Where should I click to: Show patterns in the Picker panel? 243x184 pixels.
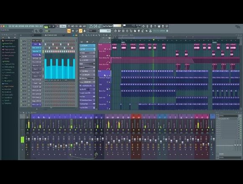click(x=82, y=42)
